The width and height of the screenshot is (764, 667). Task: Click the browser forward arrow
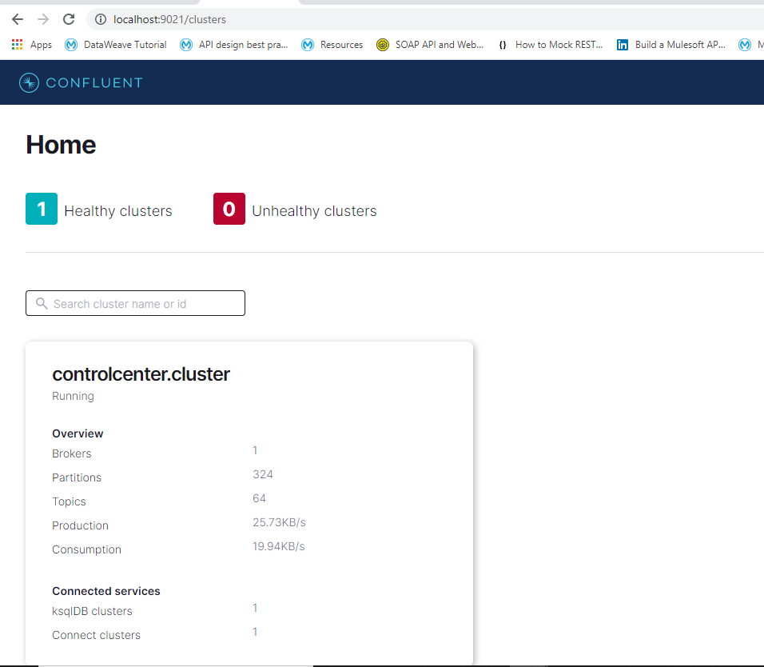click(43, 19)
